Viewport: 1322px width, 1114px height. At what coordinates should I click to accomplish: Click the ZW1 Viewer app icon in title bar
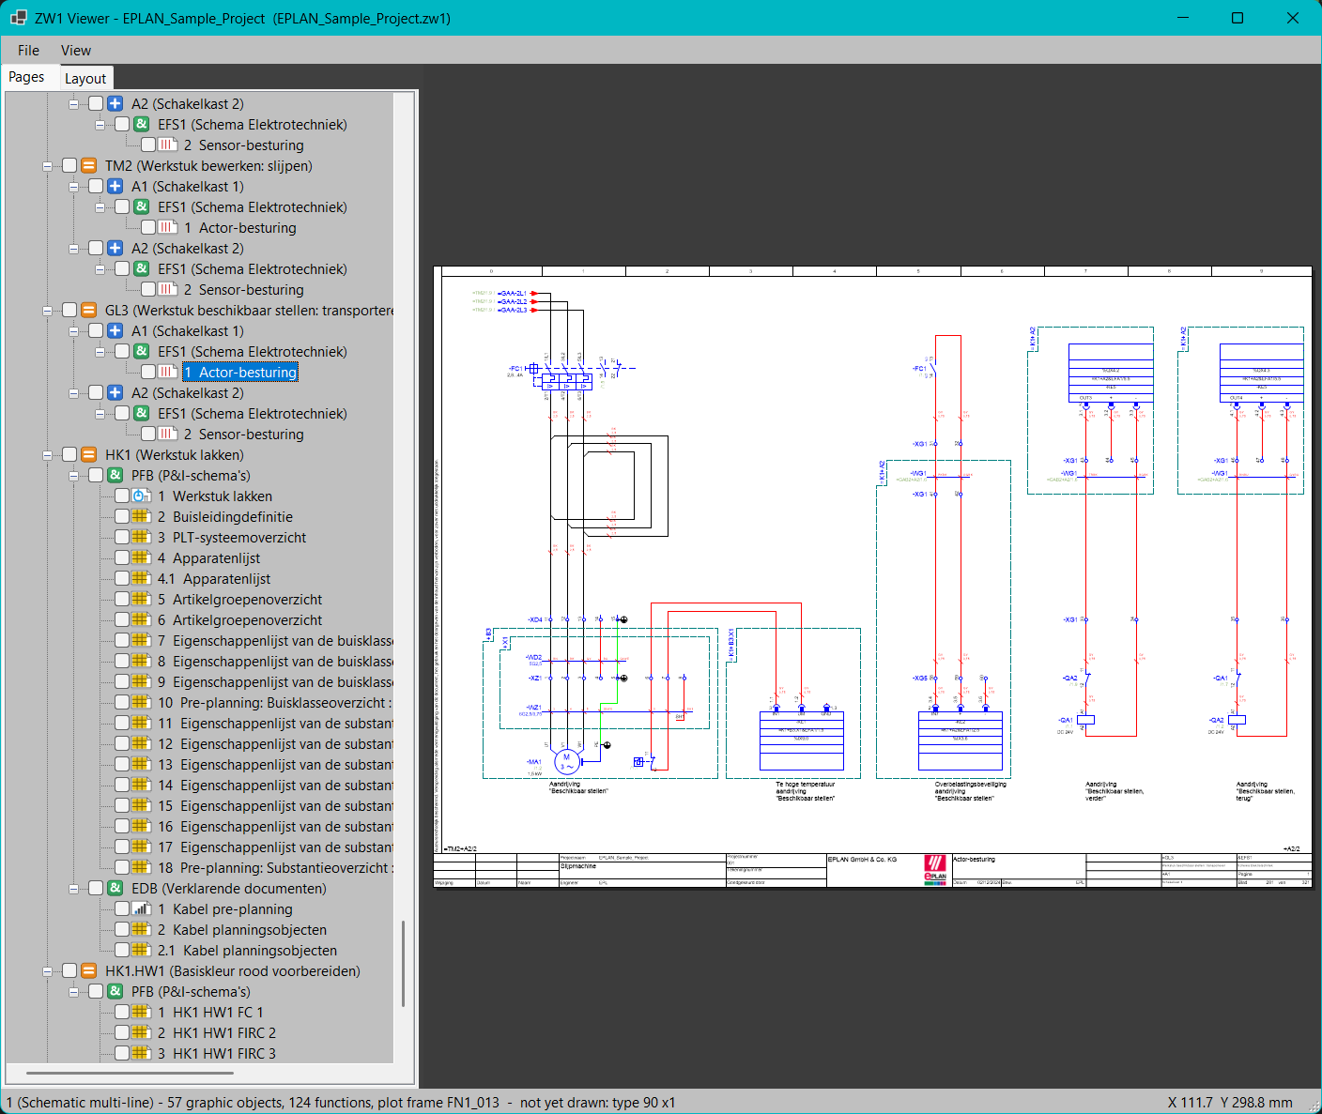click(x=18, y=18)
